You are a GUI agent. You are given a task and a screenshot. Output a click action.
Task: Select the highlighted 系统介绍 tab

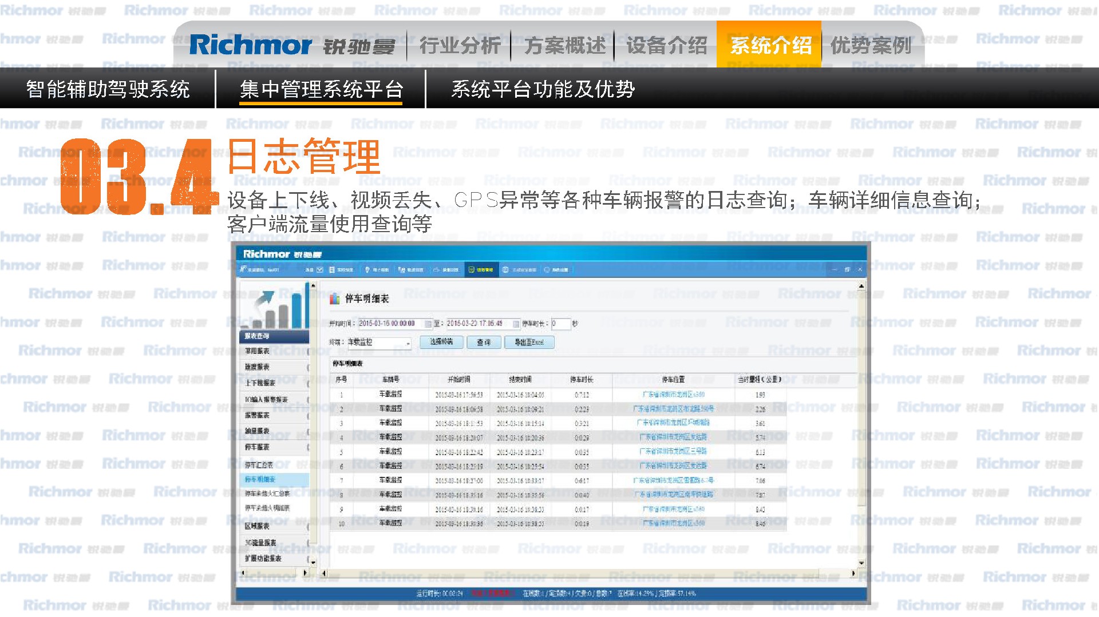click(x=769, y=45)
